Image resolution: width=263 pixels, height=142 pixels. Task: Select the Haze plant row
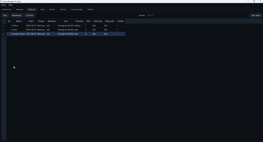click(15, 30)
